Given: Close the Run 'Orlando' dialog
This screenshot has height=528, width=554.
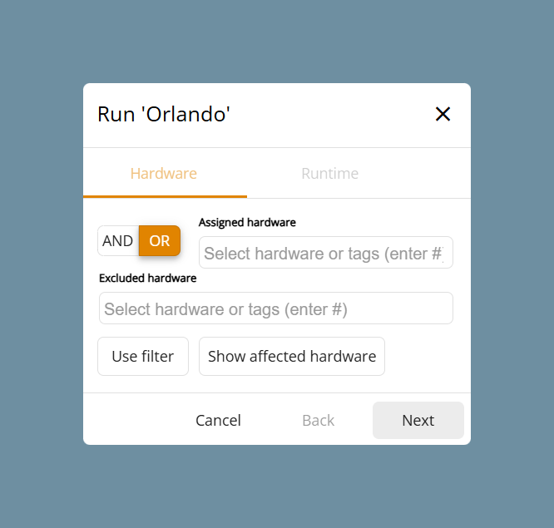Looking at the screenshot, I should point(443,114).
